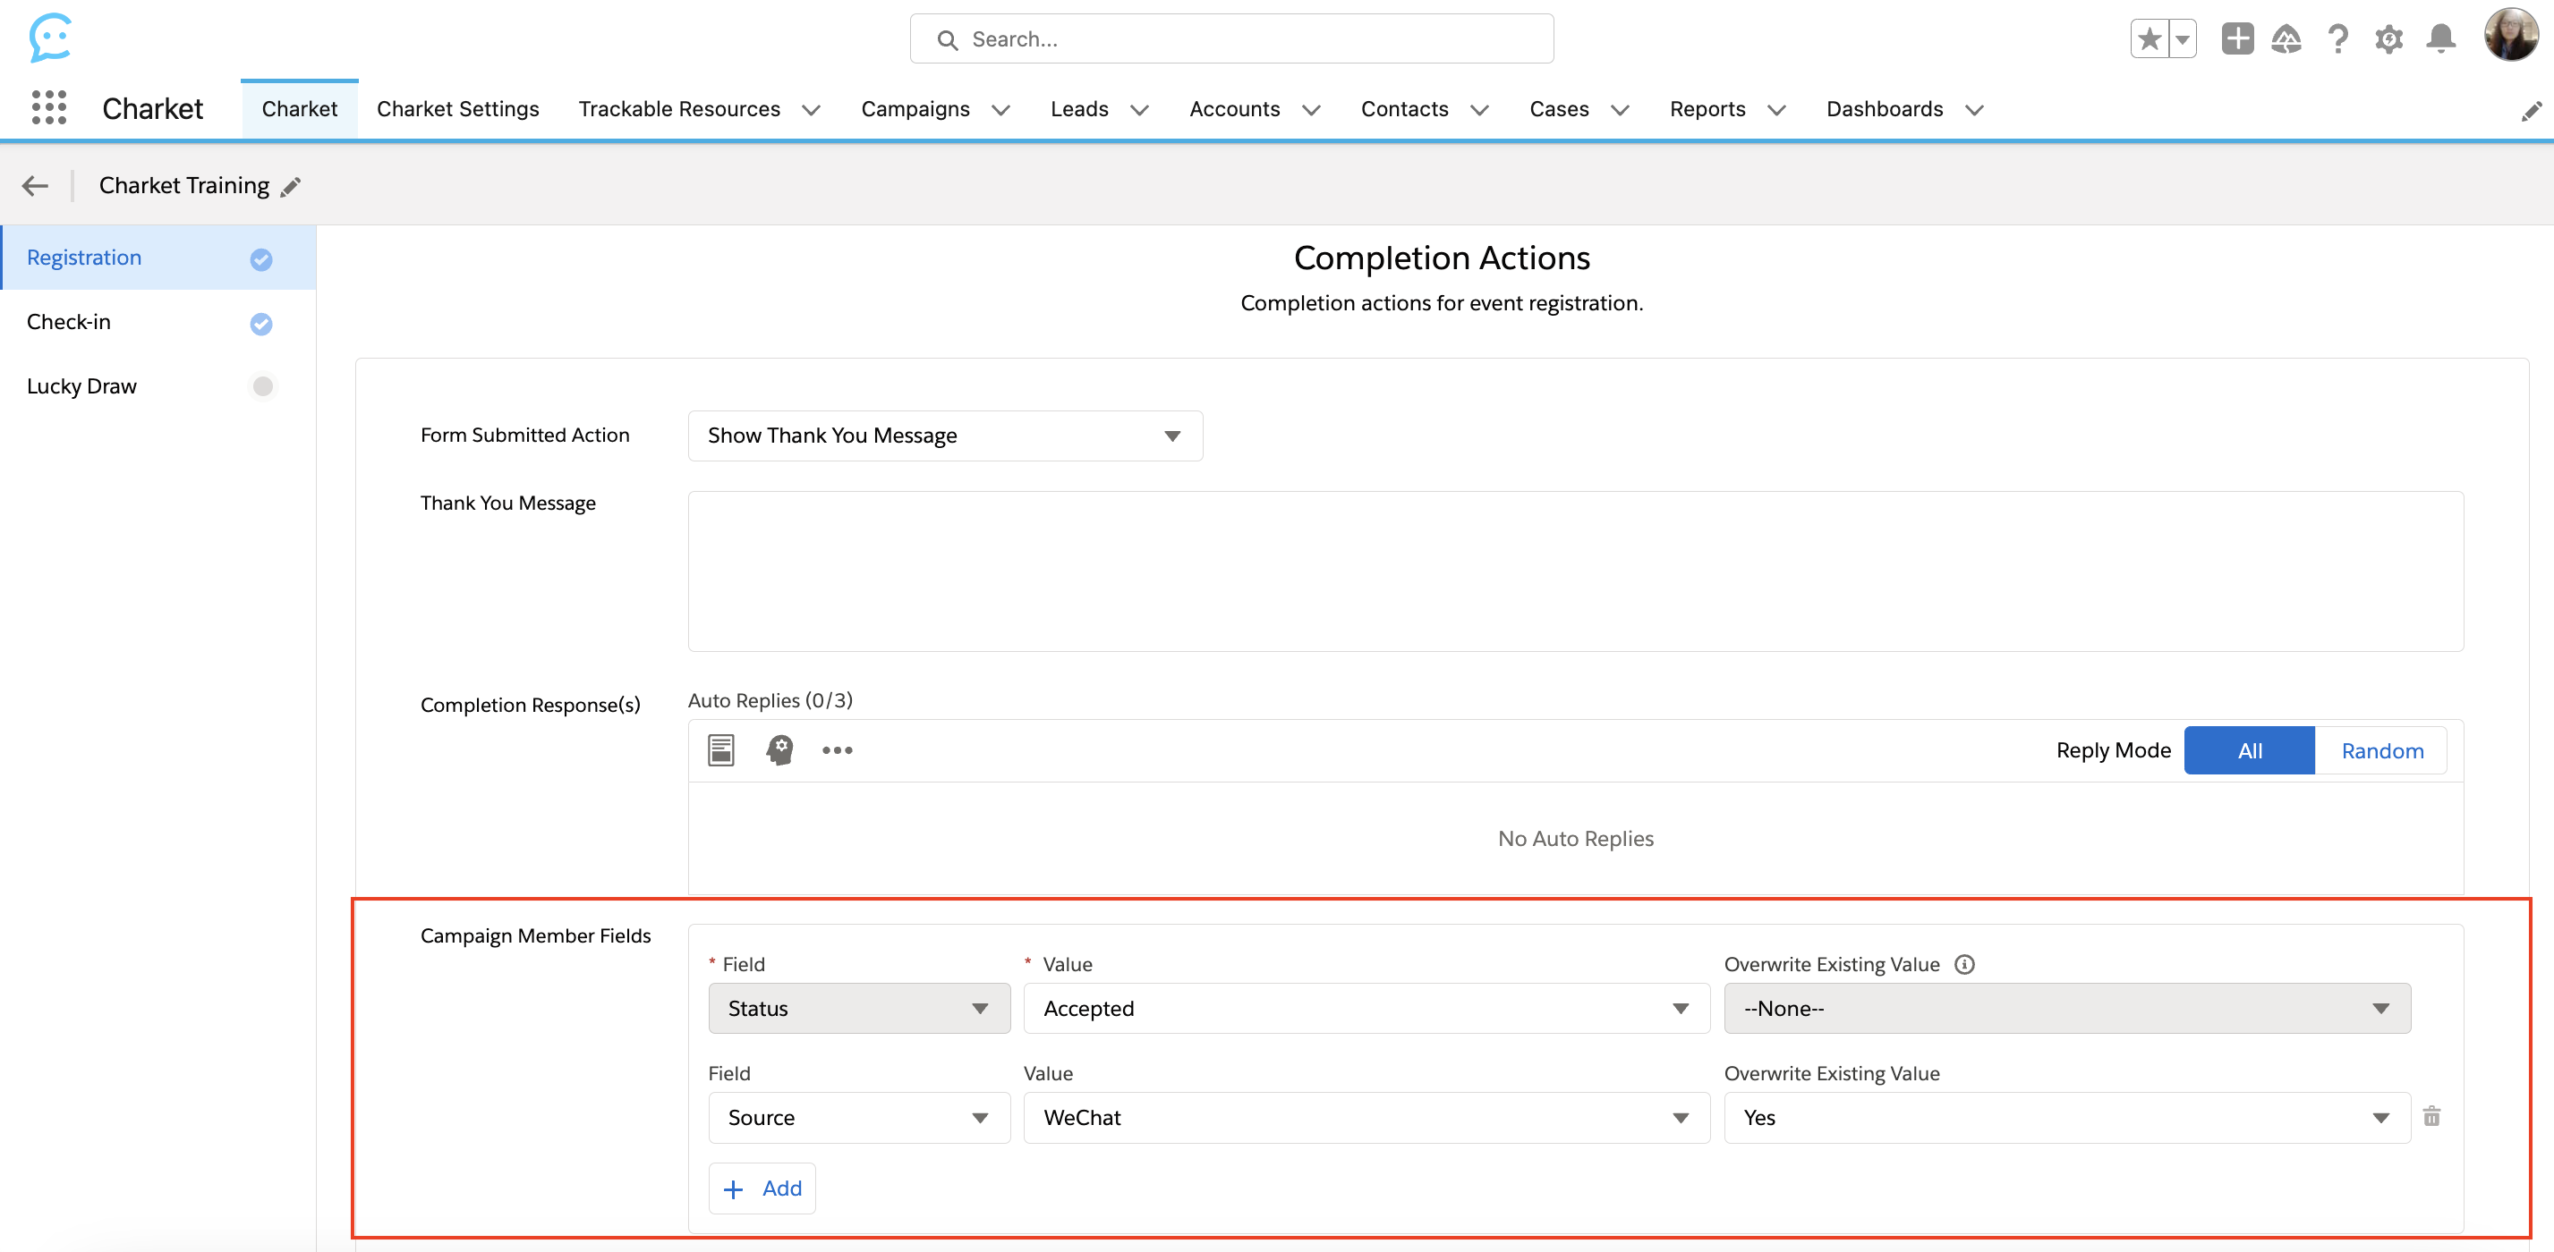Click the Lucky Draw status circle

261,386
